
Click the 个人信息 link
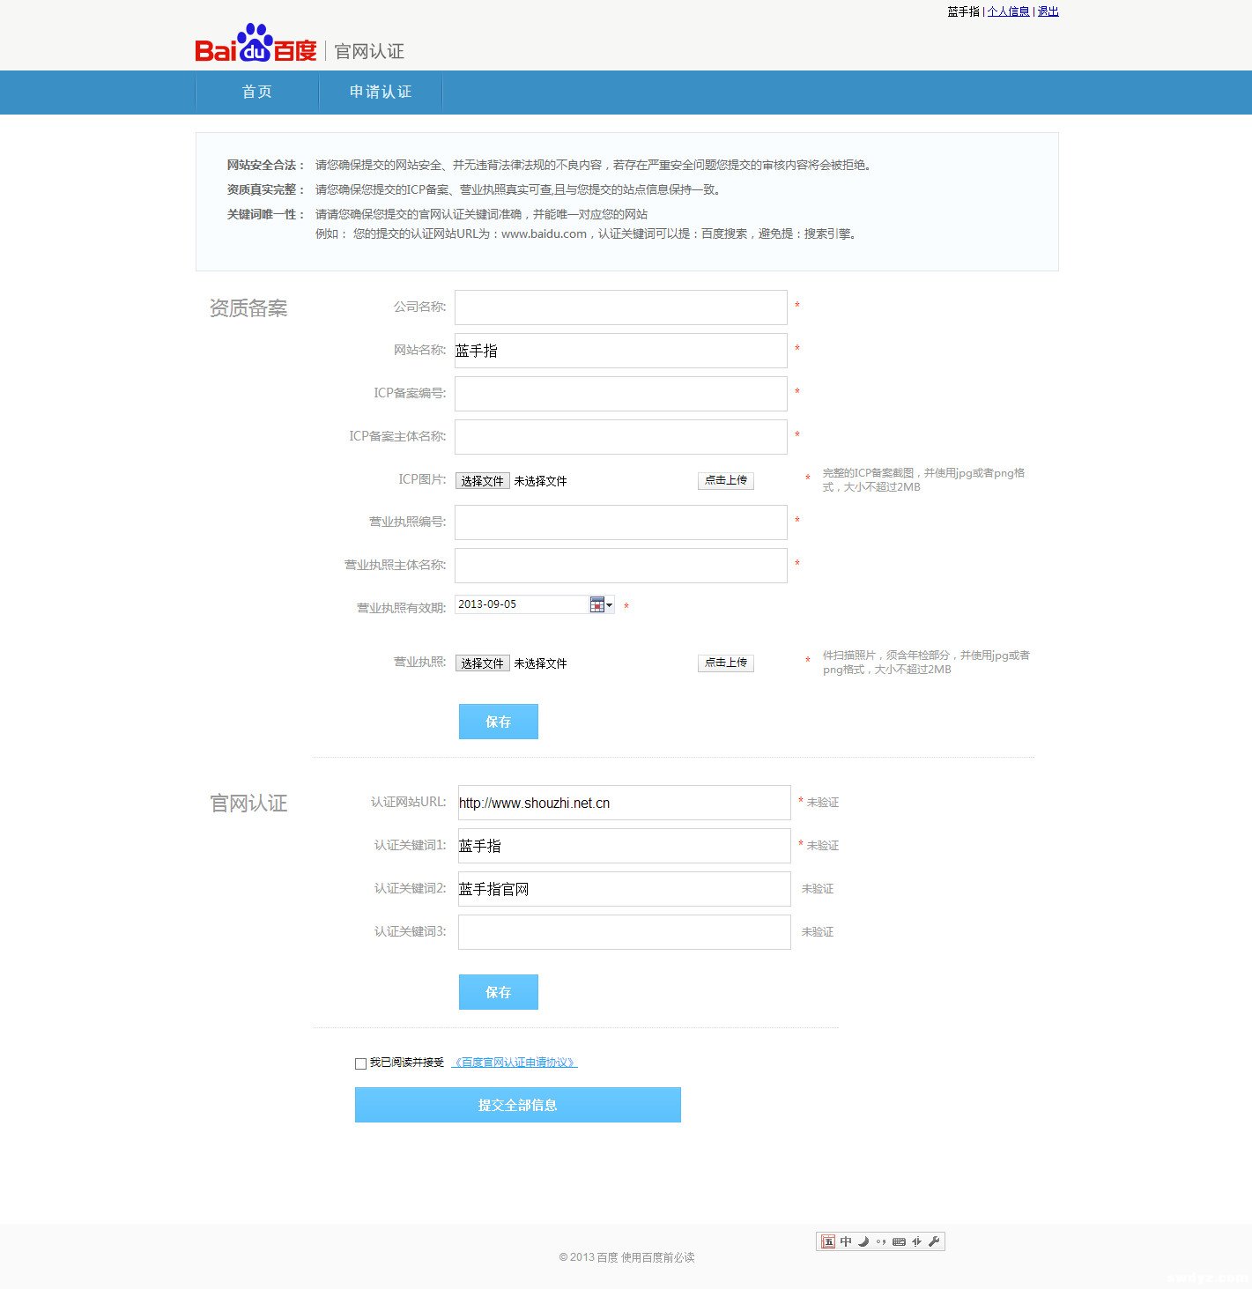(x=1008, y=11)
